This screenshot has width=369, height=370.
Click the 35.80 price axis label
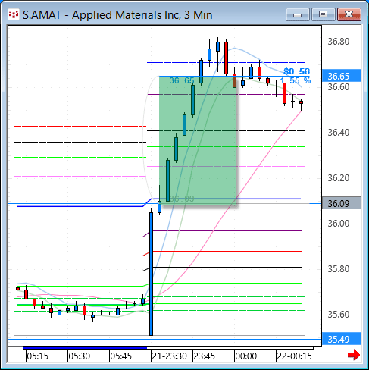tap(339, 269)
